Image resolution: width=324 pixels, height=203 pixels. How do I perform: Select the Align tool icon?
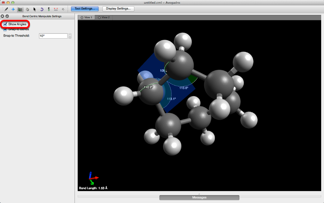click(63, 9)
